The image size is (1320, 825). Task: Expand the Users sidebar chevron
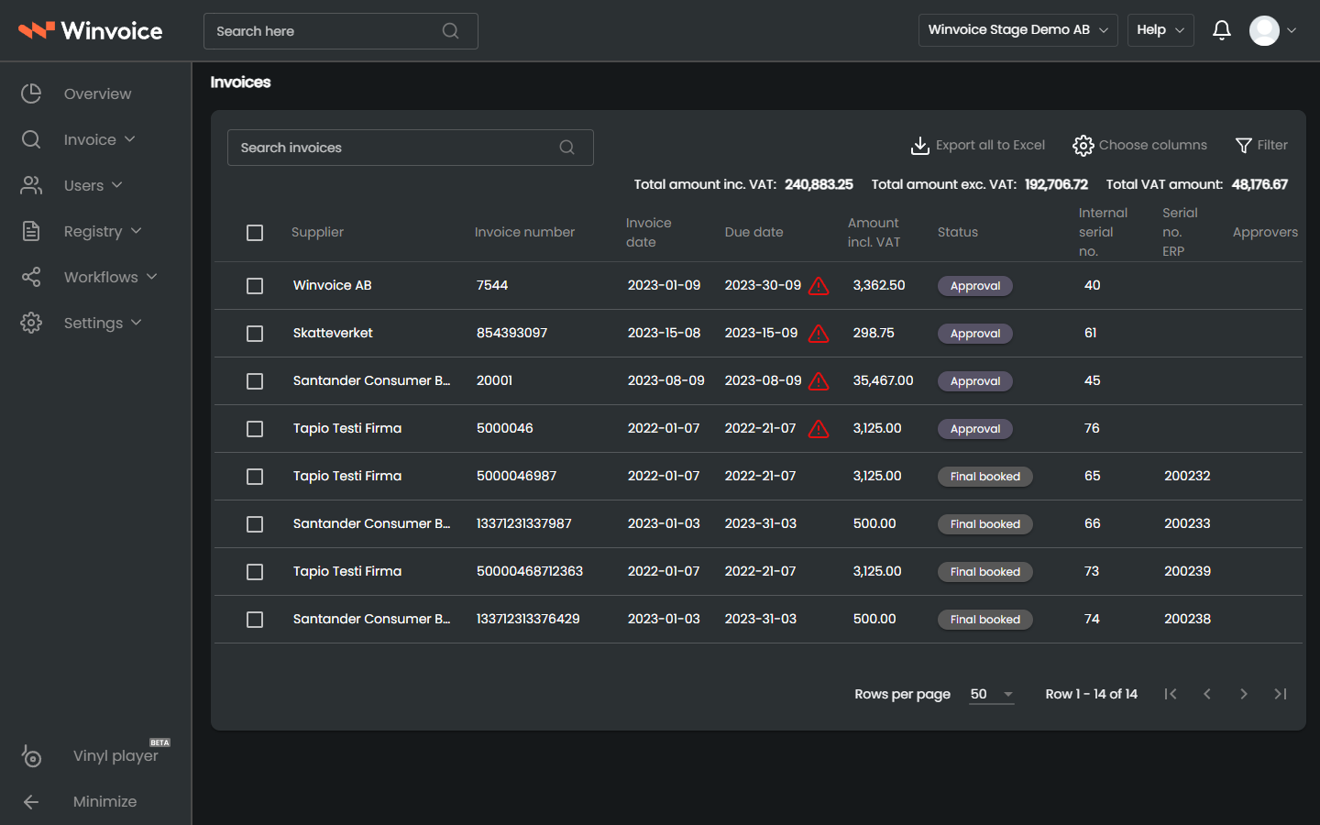point(116,184)
